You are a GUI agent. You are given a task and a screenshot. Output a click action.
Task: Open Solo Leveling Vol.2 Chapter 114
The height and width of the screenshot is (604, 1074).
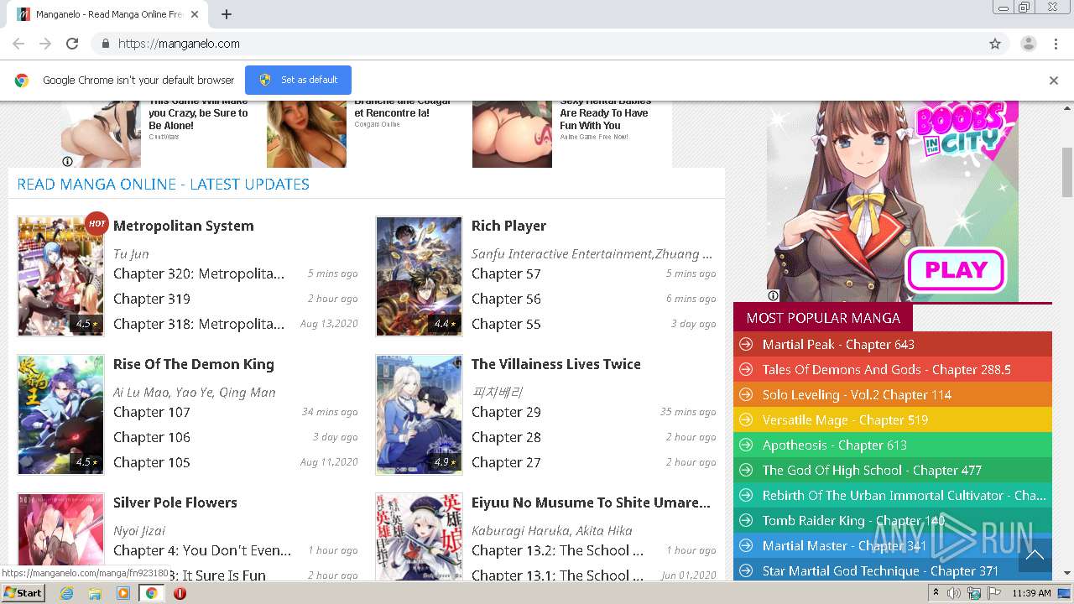click(x=857, y=395)
